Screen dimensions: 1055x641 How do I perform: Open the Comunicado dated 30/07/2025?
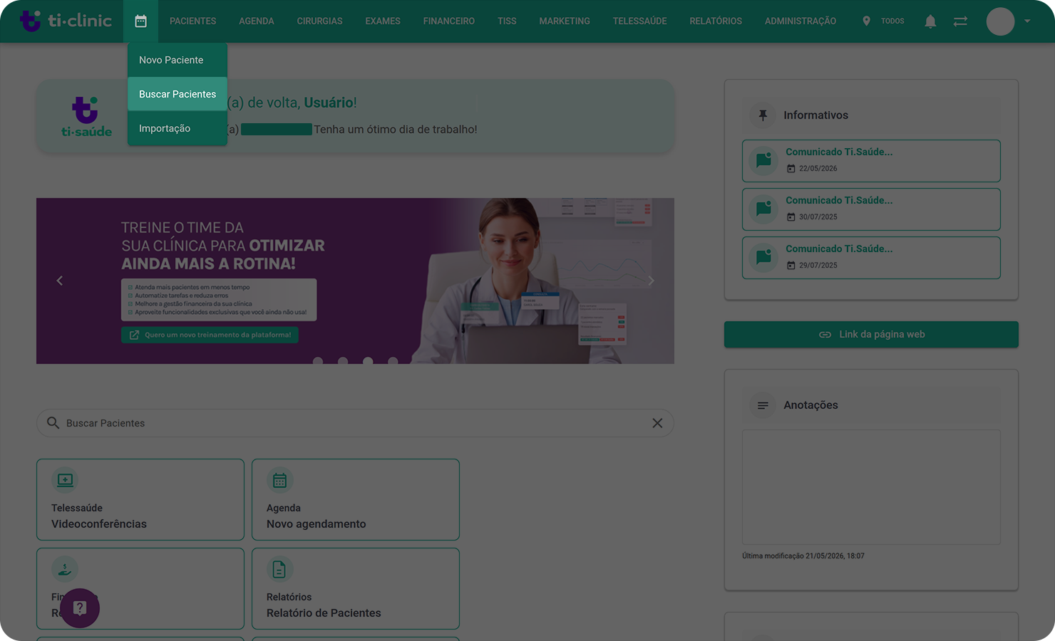871,209
